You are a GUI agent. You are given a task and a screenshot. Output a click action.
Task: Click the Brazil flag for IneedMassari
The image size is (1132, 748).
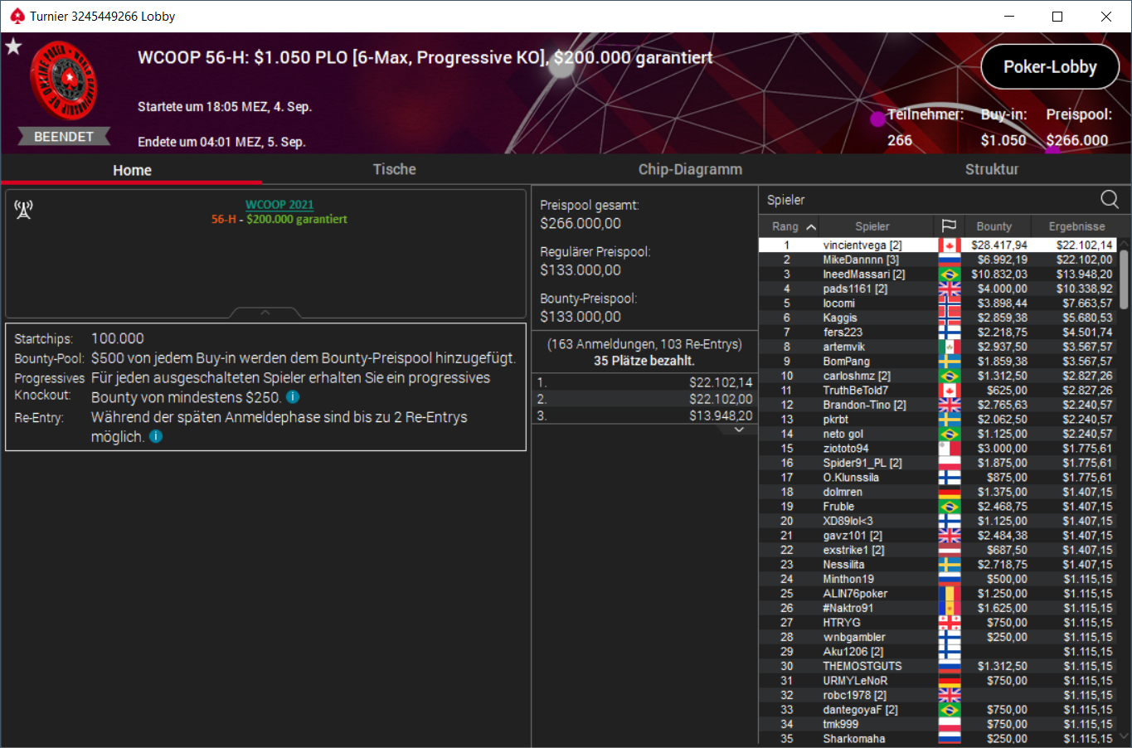950,274
